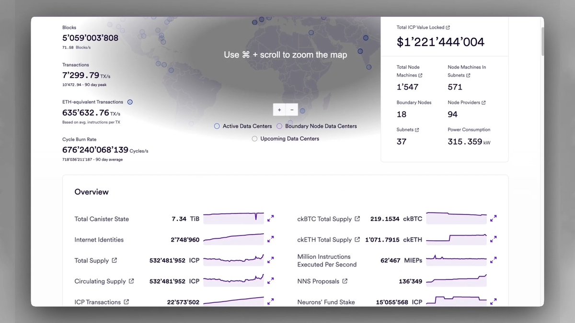
Task: Toggle Boundary Node Data Centers legend
Action: coord(317,126)
